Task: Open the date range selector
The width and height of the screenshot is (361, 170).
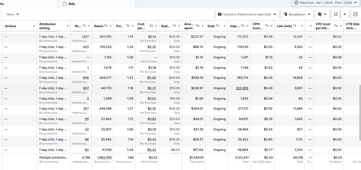Action: [x=325, y=3]
